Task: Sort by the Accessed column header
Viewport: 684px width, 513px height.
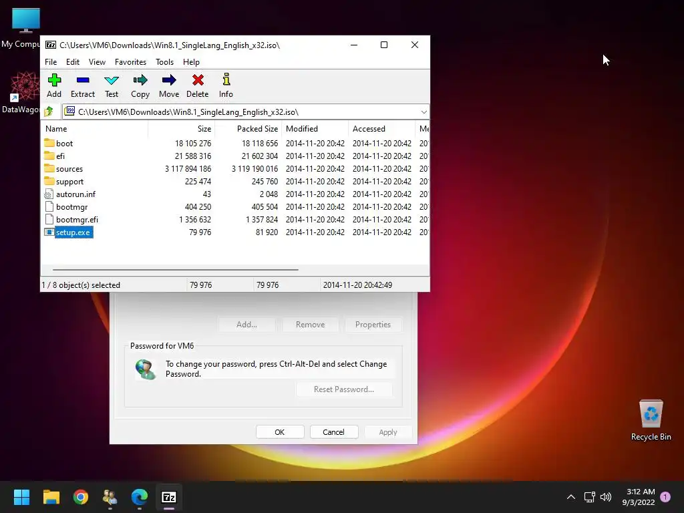Action: (x=381, y=129)
